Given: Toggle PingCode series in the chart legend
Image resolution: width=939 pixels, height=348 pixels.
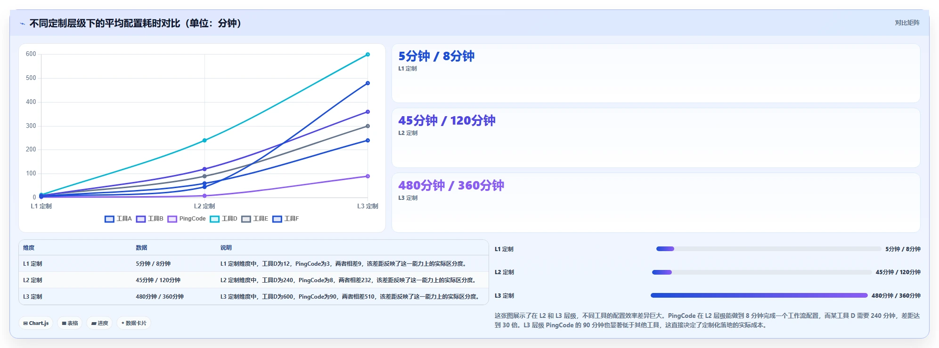Looking at the screenshot, I should click(187, 219).
